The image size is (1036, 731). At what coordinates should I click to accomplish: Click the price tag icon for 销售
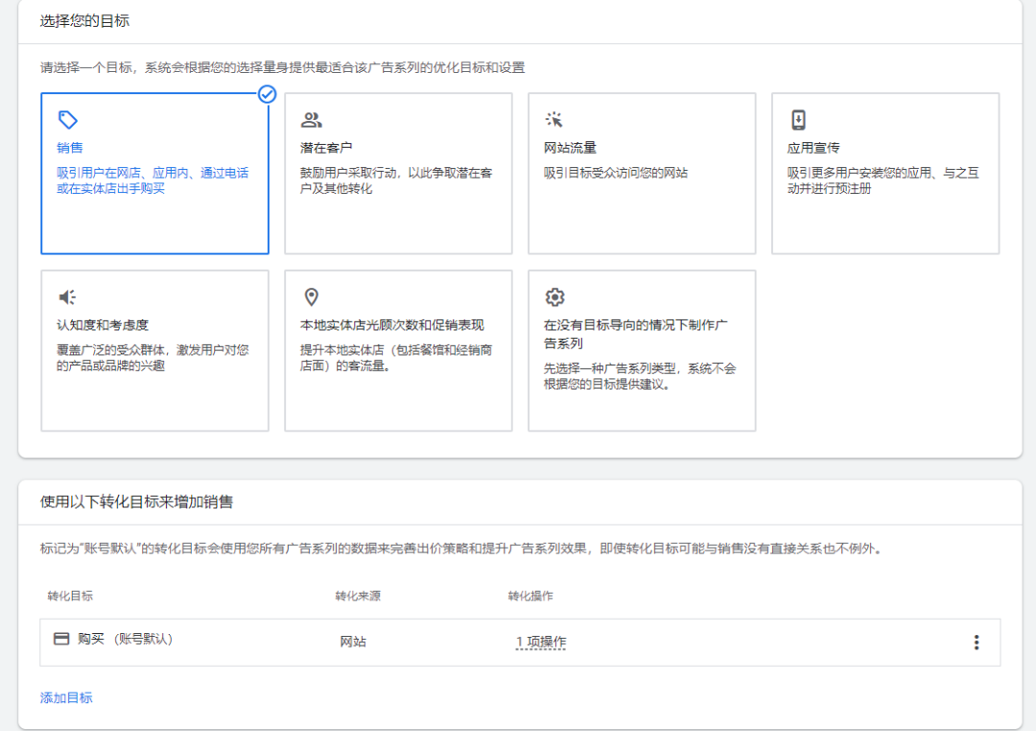coord(68,120)
